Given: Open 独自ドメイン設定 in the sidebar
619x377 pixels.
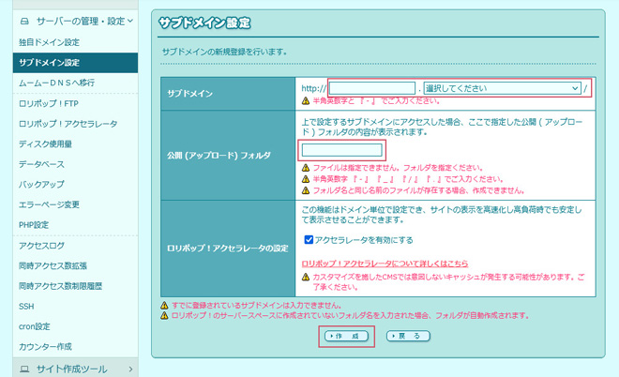Looking at the screenshot, I should tap(49, 42).
